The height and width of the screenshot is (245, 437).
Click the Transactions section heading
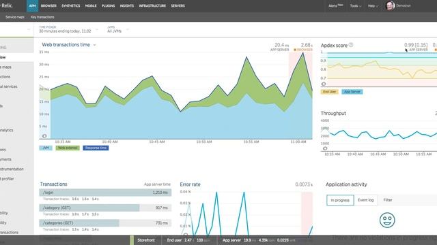click(53, 184)
